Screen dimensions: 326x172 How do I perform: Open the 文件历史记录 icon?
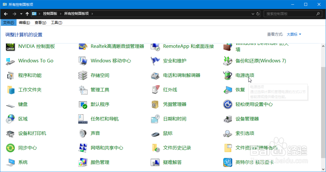pos(155,148)
